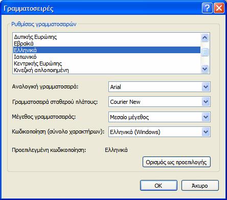The width and height of the screenshot is (227, 200).
Task: Open the Αναλογική γραμματοσειρά Arial dropdown
Action: coord(160,87)
